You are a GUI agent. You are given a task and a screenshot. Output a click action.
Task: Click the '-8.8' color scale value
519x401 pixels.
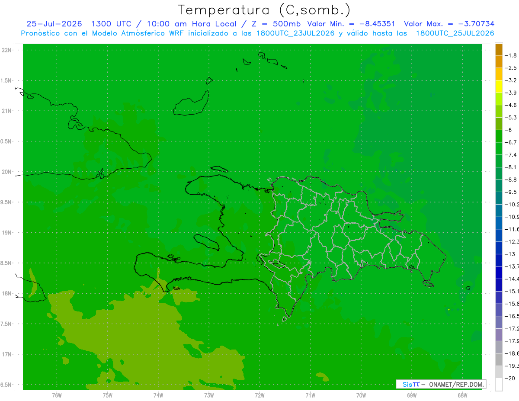(x=511, y=180)
